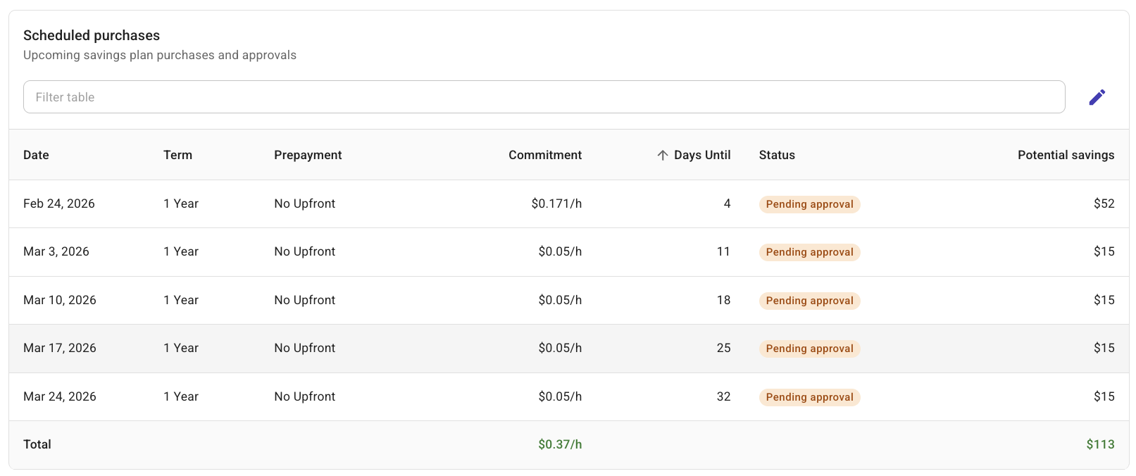Sort by Status column header

click(x=777, y=155)
